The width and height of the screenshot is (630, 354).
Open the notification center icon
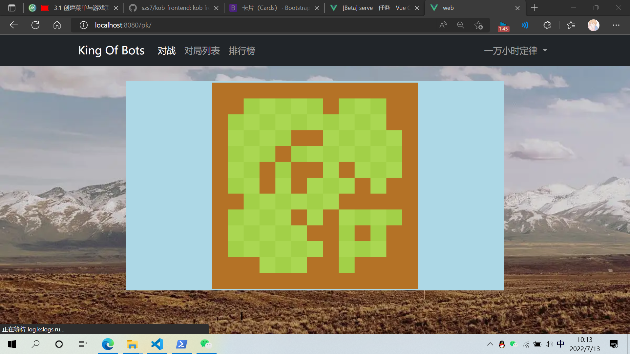(614, 344)
